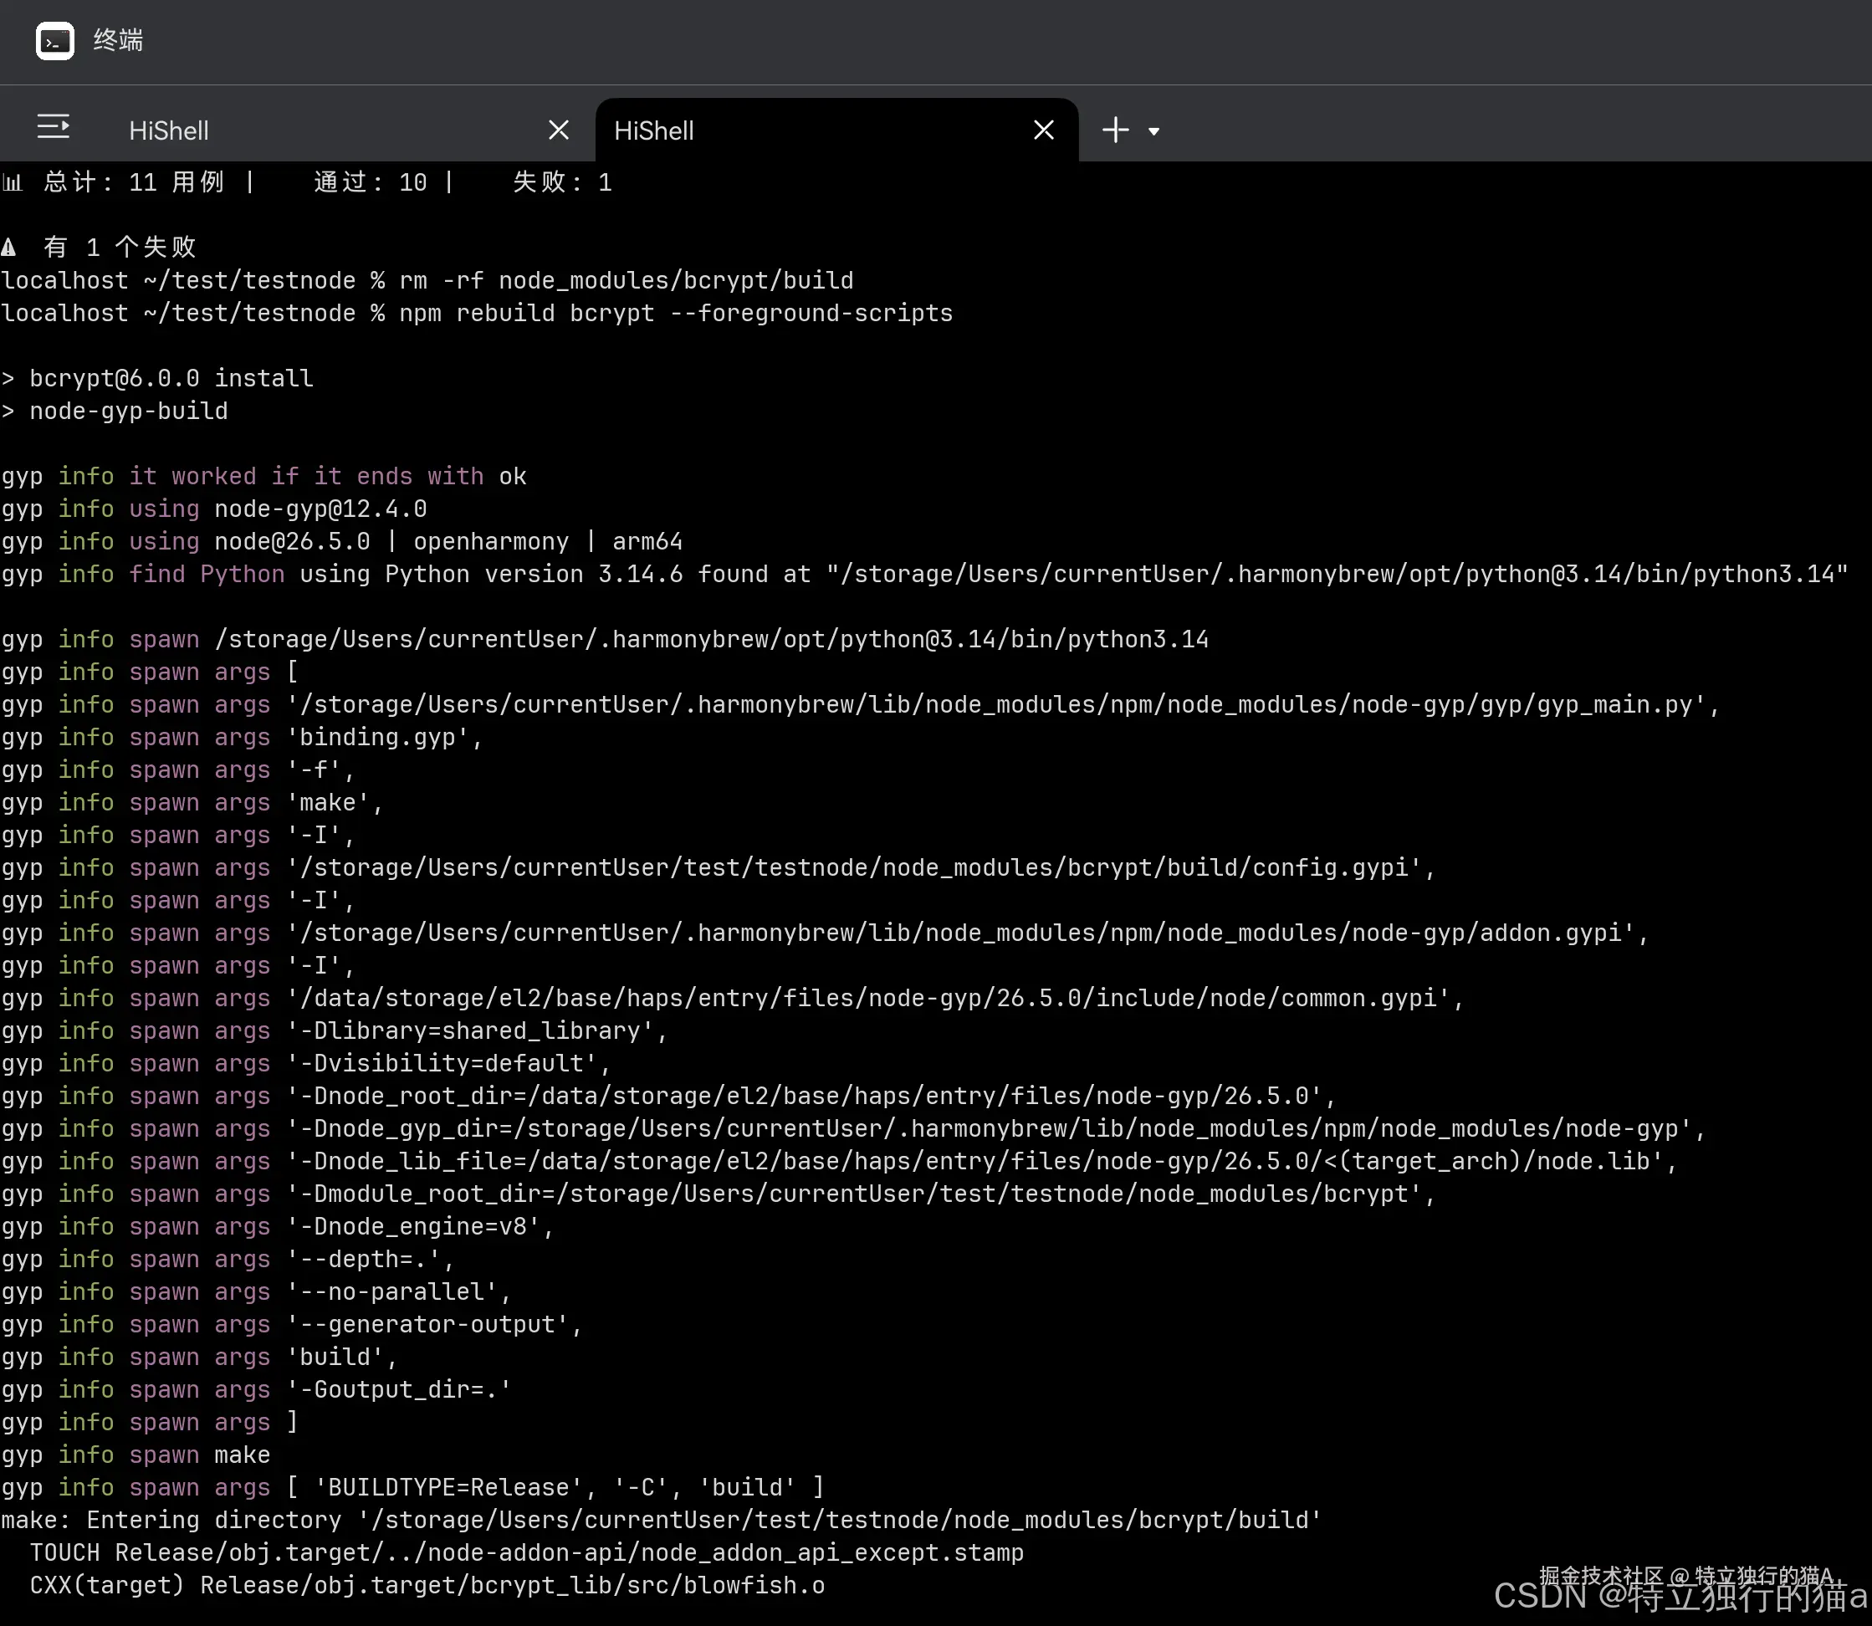Click the text '失败: 1'
The image size is (1872, 1626).
tap(563, 182)
